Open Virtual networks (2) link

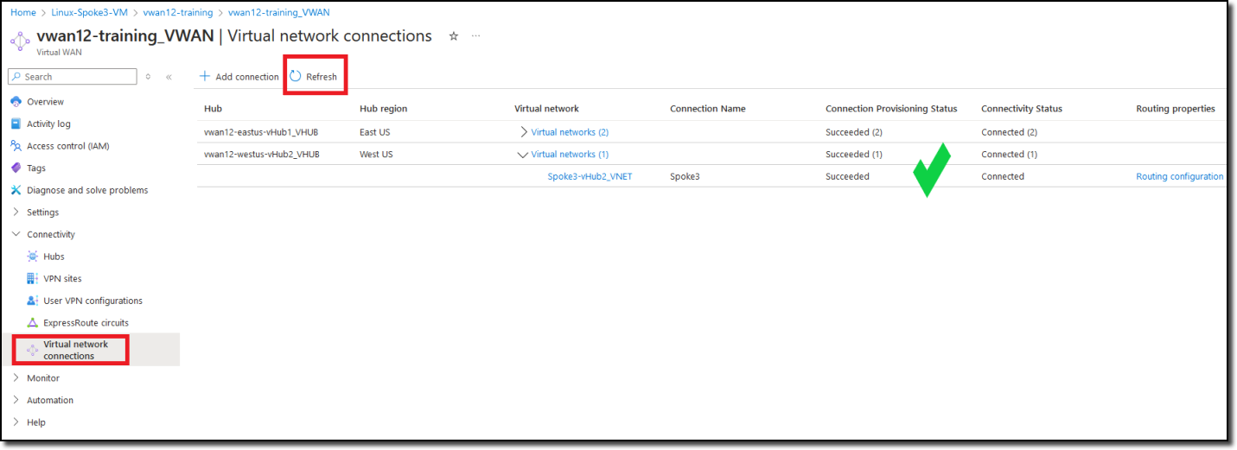[570, 132]
